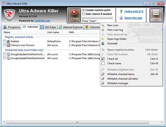Click the blue info icon beside About

click(121, 18)
